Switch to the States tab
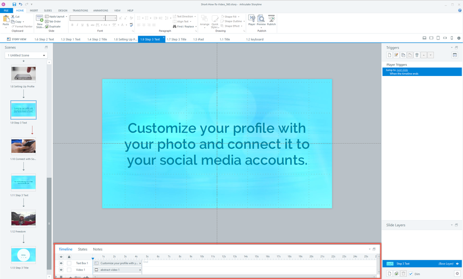 pos(82,249)
